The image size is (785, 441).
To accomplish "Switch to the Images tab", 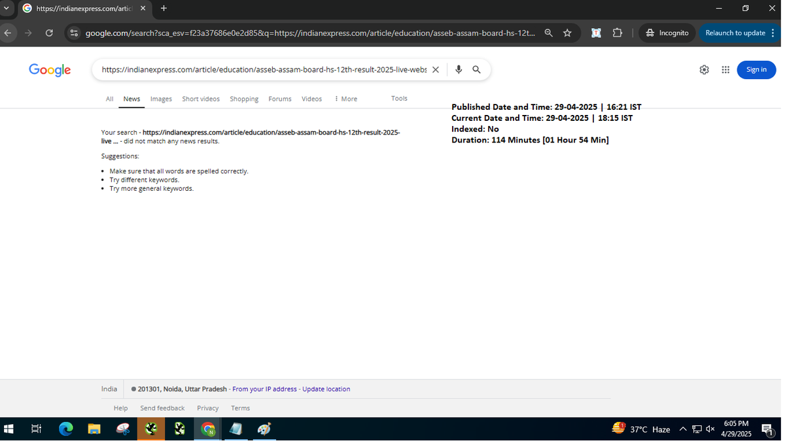I will pos(161,99).
